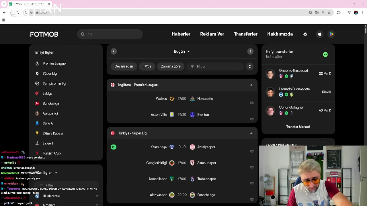367x206 pixels.
Task: Click the 0 - 0 Kasımpaşa score
Action: [x=182, y=147]
